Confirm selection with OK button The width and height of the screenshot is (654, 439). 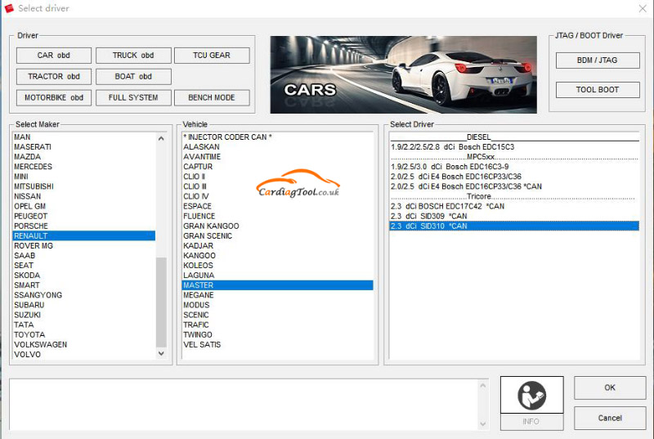tap(609, 387)
